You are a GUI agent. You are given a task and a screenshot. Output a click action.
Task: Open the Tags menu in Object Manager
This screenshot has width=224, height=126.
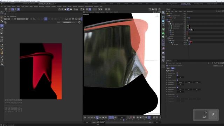click(x=184, y=11)
